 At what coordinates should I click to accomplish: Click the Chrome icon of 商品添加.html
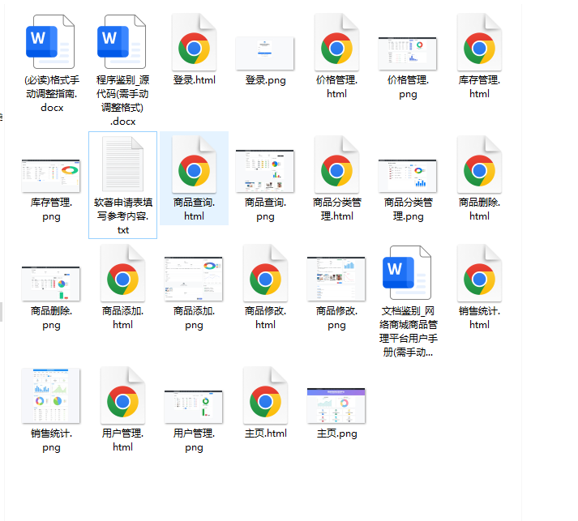(x=122, y=273)
